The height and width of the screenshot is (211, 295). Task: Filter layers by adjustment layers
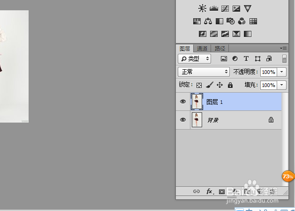coord(235,59)
